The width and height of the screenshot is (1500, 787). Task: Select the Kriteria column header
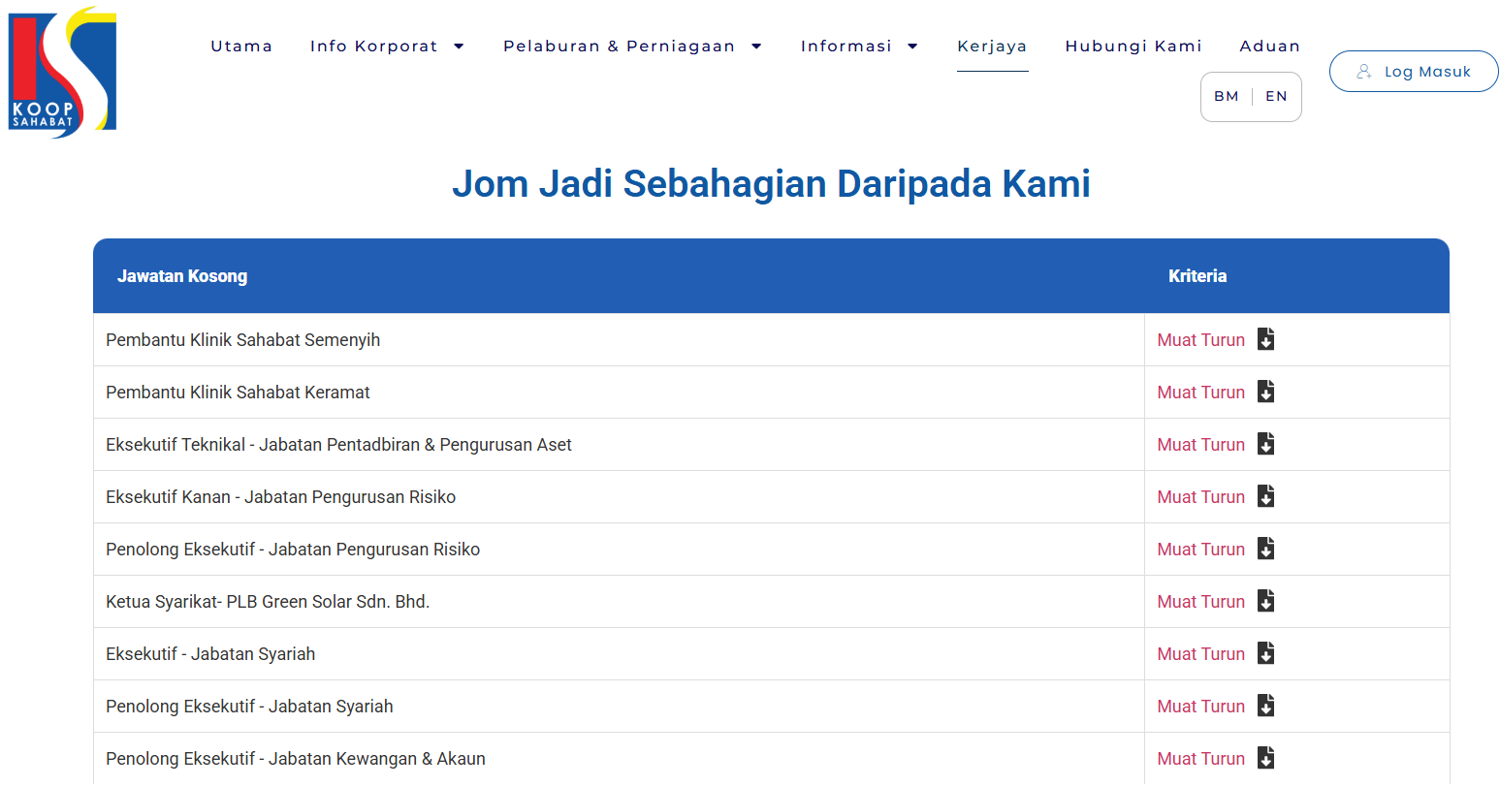coord(1197,276)
